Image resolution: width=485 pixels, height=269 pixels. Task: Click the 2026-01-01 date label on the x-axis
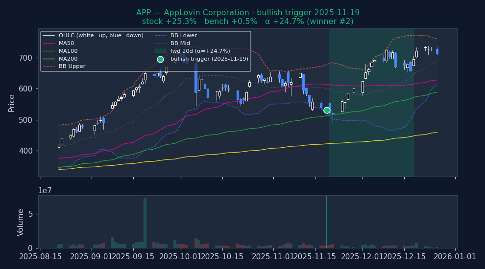point(455,257)
